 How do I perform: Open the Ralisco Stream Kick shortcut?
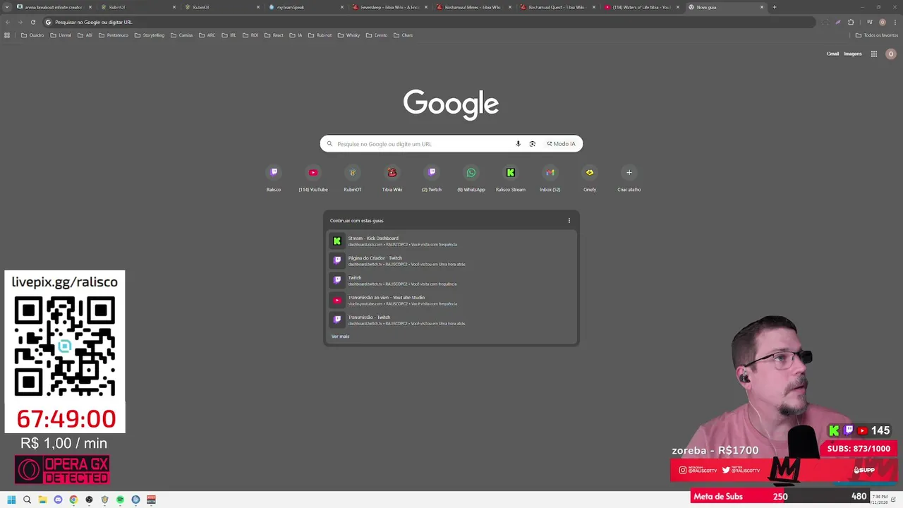(x=511, y=179)
